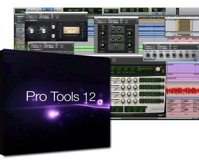Toggle Bypass in the SansAmp plugin window

pos(175,47)
